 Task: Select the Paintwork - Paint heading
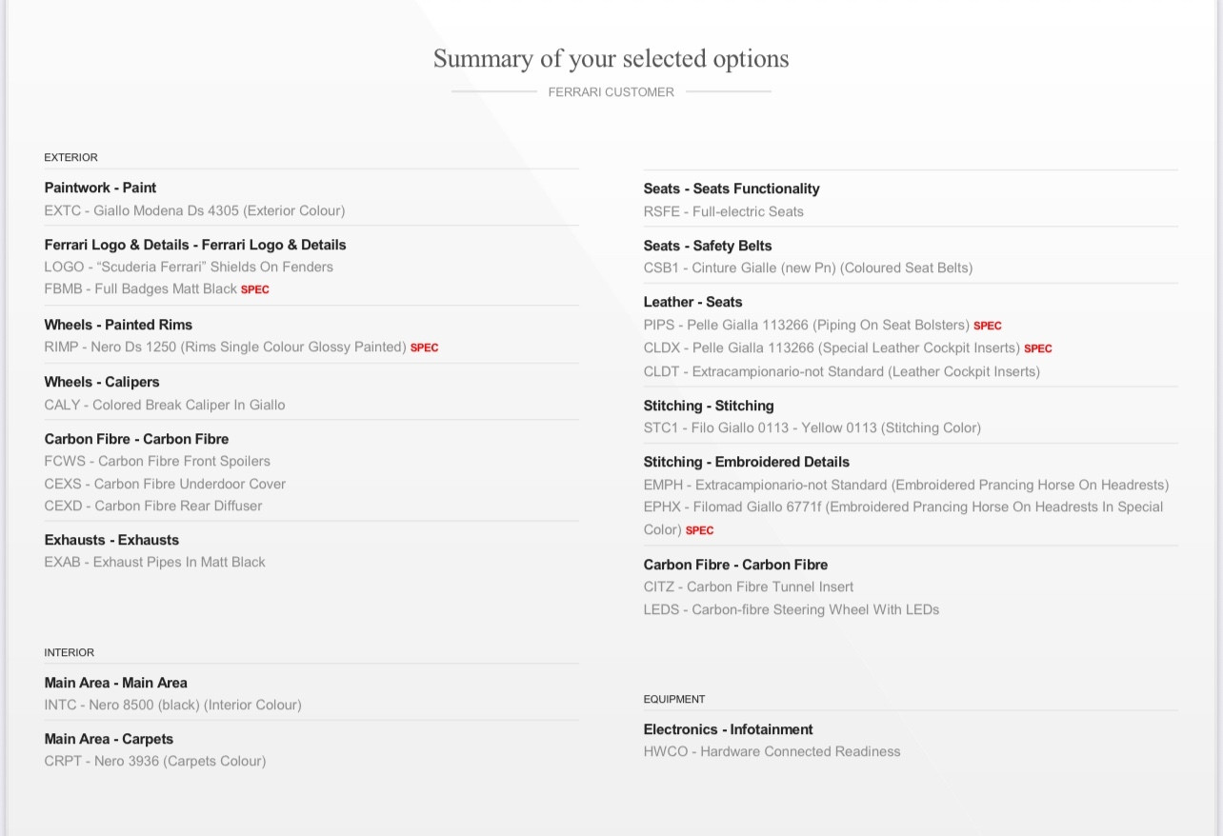tap(100, 188)
